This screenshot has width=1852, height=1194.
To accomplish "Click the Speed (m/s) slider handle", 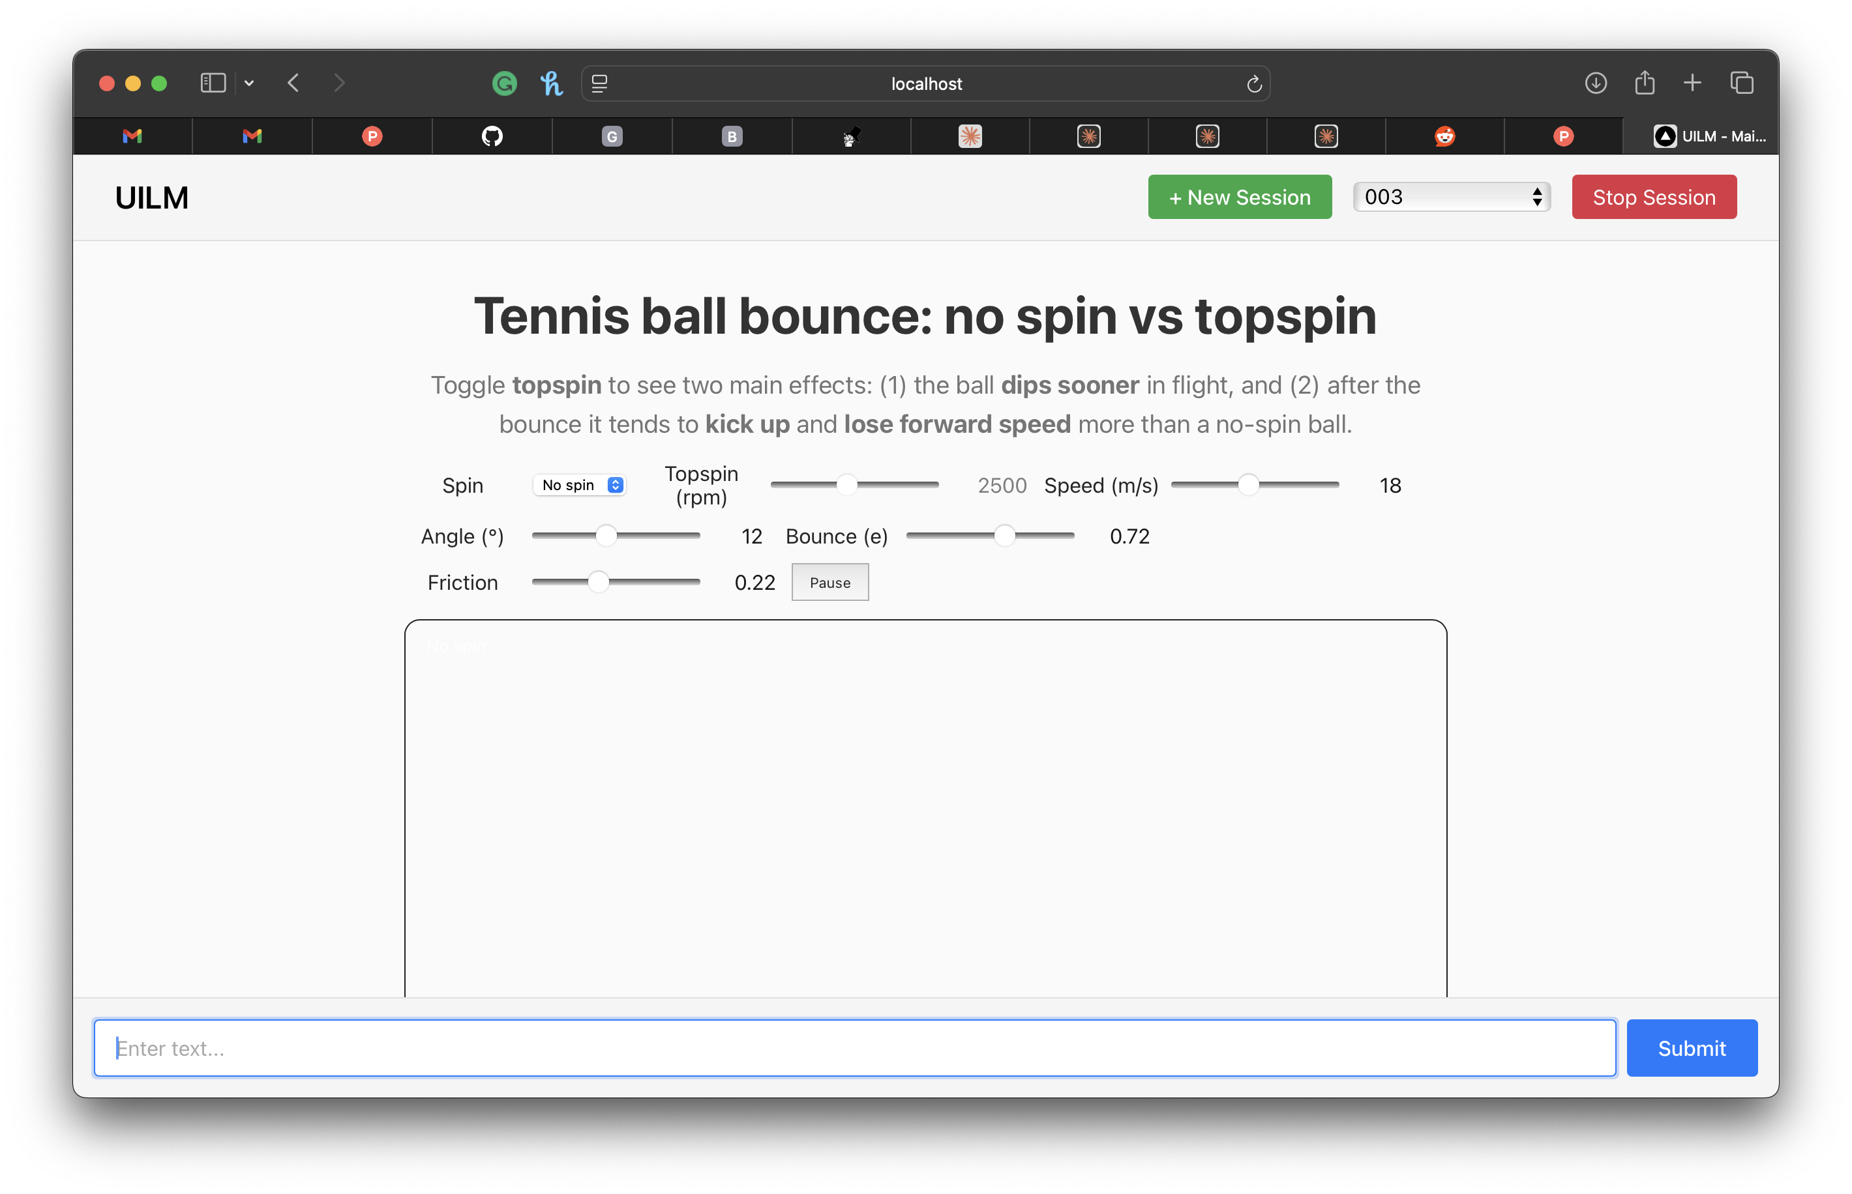I will [x=1248, y=486].
